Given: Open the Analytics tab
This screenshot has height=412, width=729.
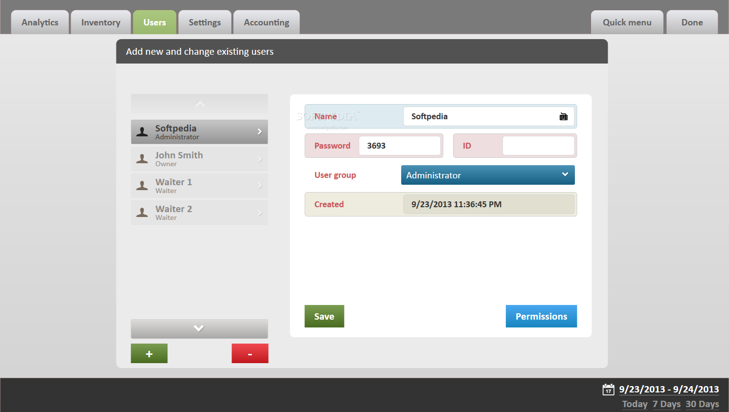Looking at the screenshot, I should tap(40, 22).
